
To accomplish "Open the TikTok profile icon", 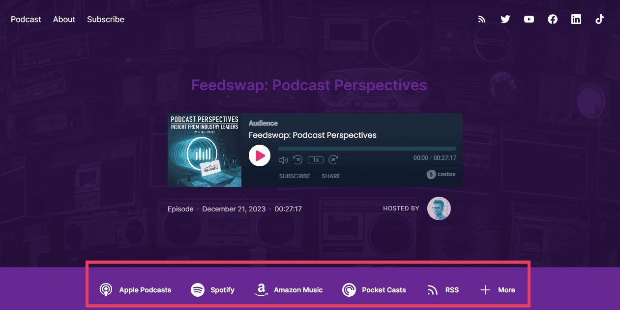I will [599, 20].
